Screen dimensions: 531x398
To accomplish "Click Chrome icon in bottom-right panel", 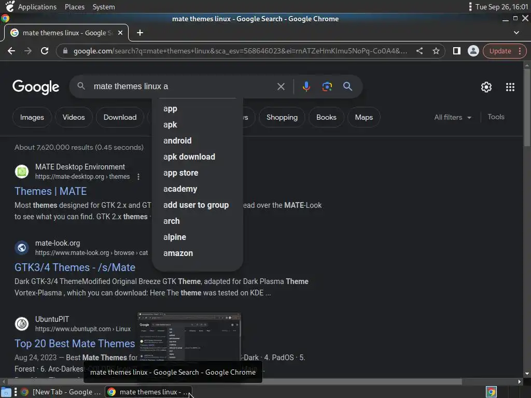I will click(492, 392).
